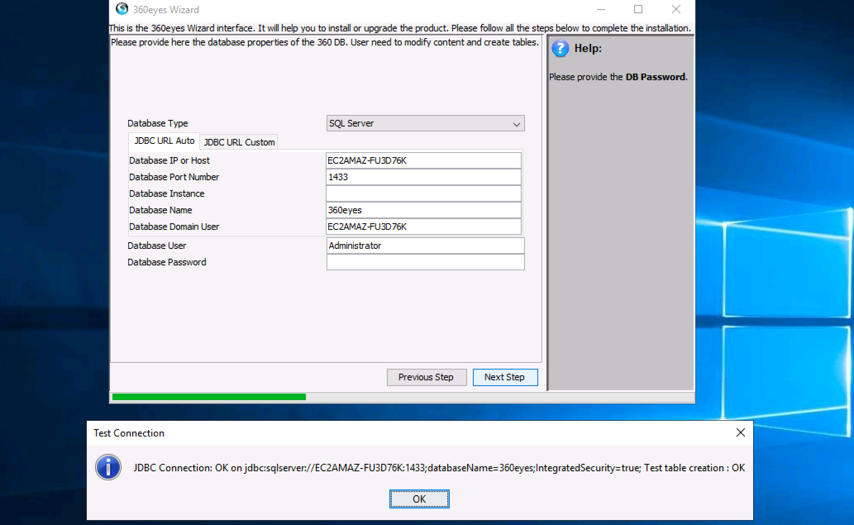
Task: Click the Database Name field showing 360eyes
Action: [x=423, y=210]
